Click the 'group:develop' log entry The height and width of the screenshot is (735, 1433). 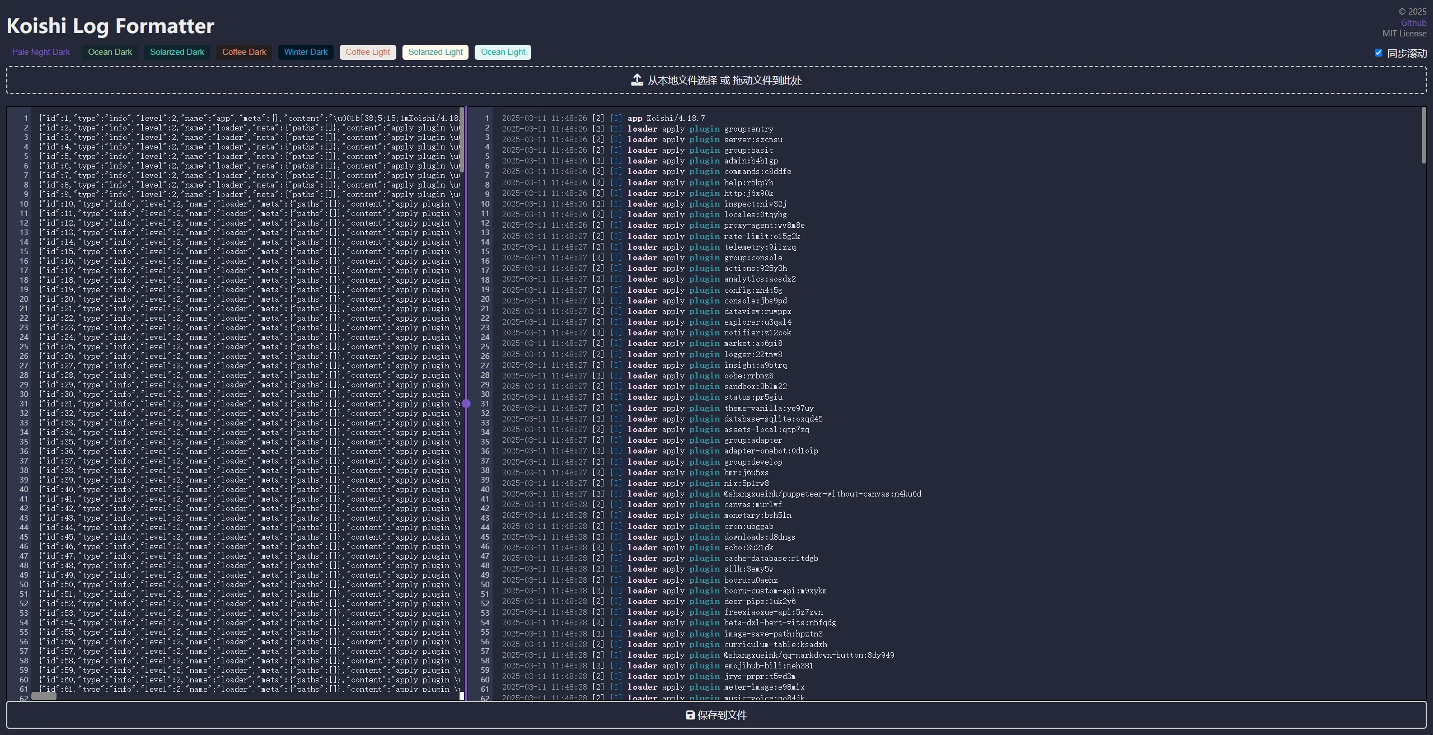tap(642, 462)
